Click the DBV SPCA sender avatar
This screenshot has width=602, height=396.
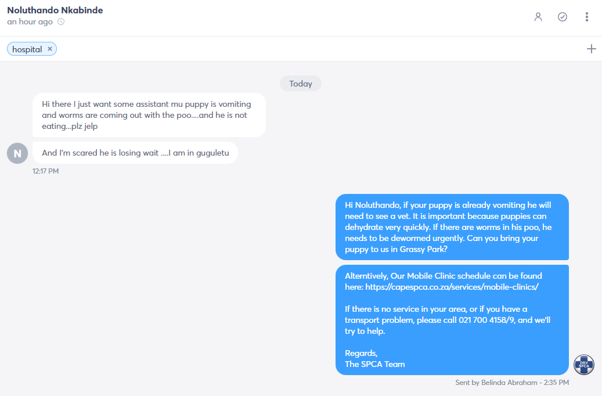click(x=584, y=365)
